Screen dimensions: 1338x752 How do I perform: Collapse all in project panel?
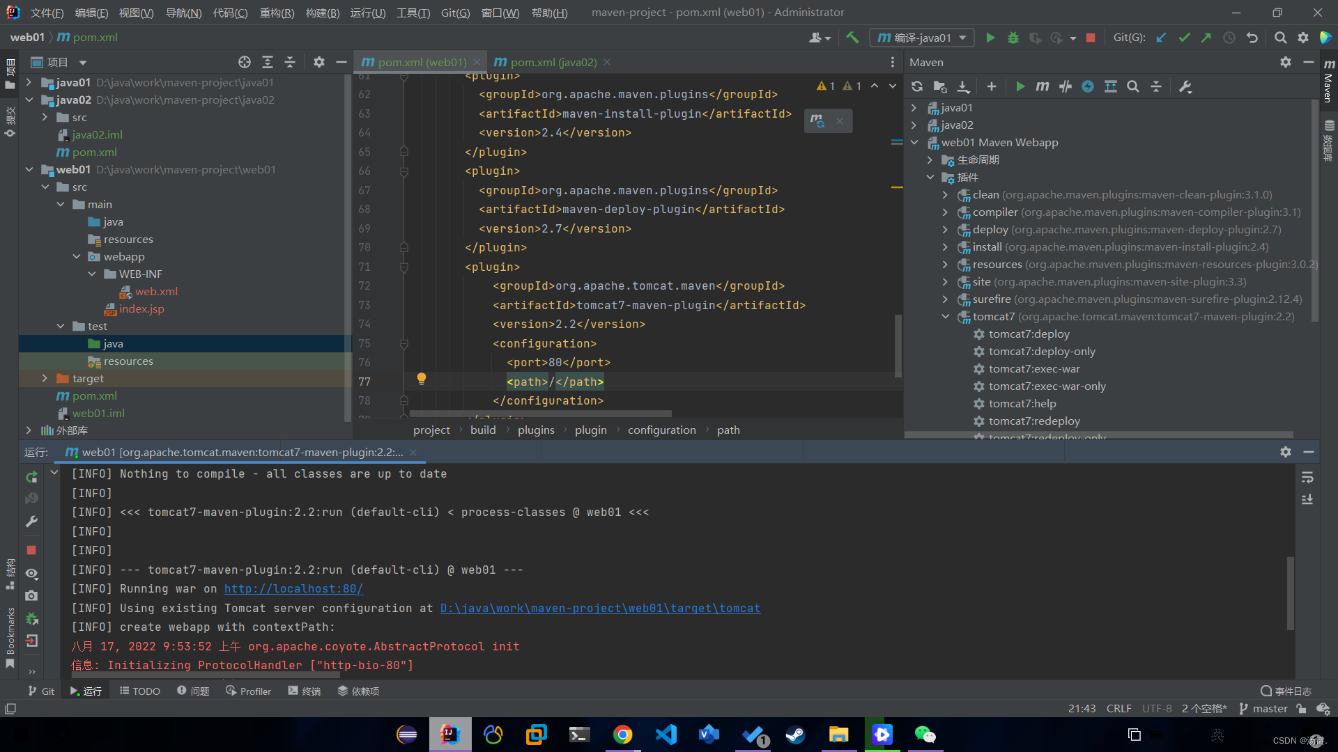pos(290,62)
